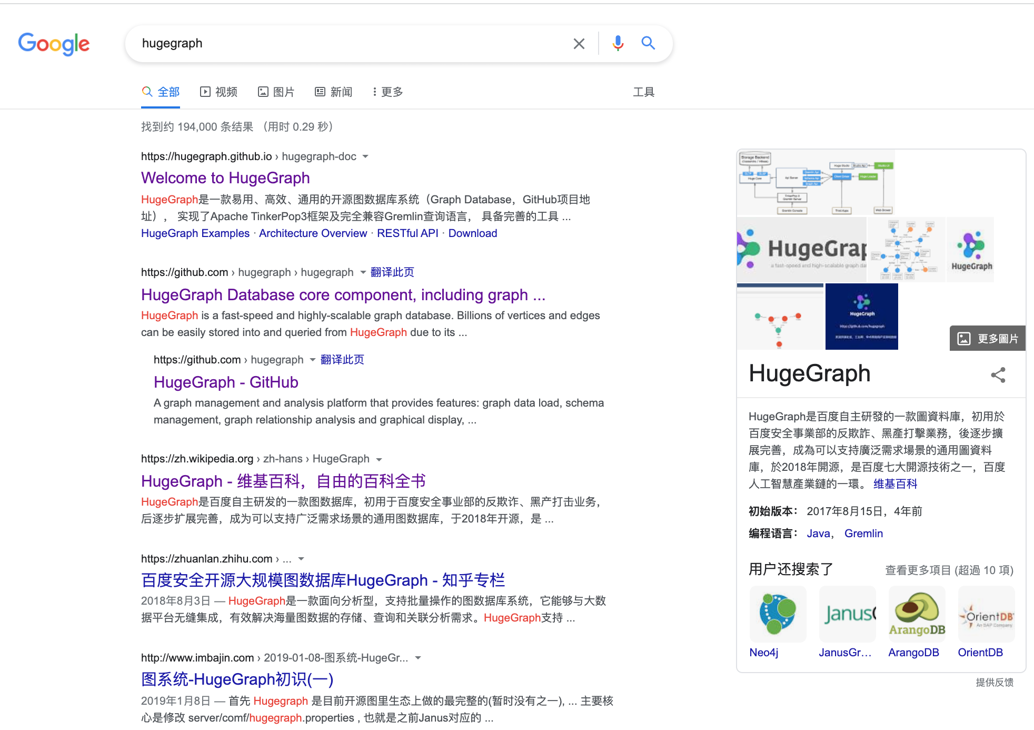Click the voice search microphone icon
Screen dimensions: 1034x730
click(x=618, y=43)
